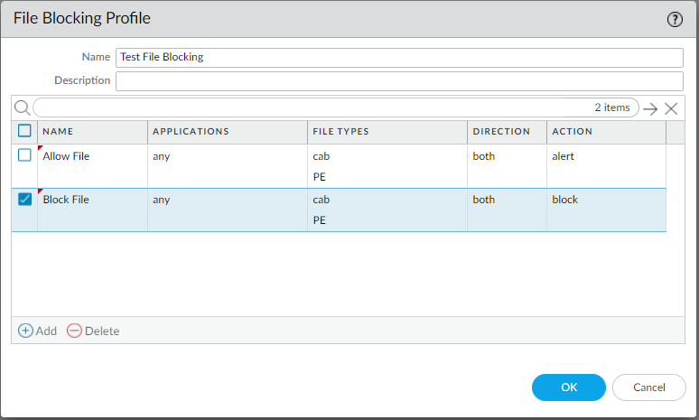Open the help question mark icon

(675, 19)
